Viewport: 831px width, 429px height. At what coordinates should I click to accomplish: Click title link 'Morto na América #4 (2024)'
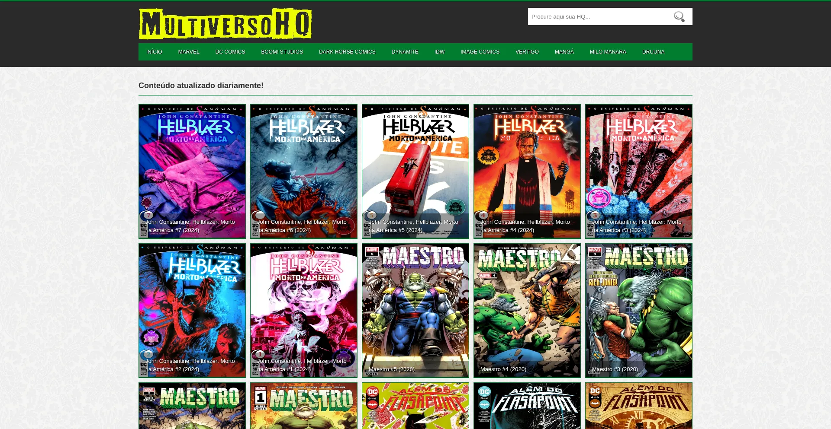[x=525, y=226]
